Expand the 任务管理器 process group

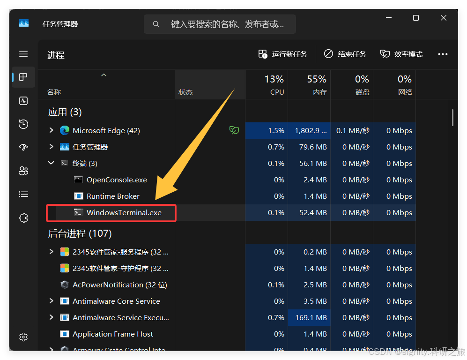point(51,147)
